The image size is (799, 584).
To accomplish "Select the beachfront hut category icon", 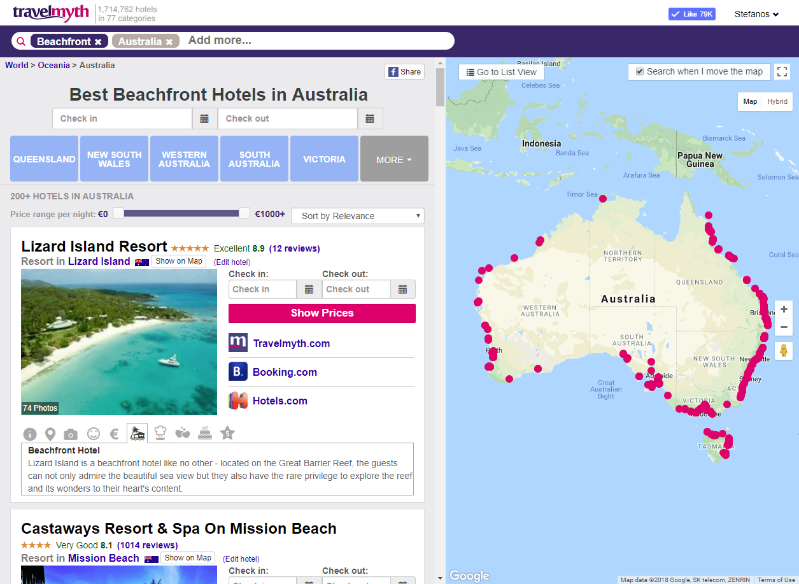I will coord(137,433).
